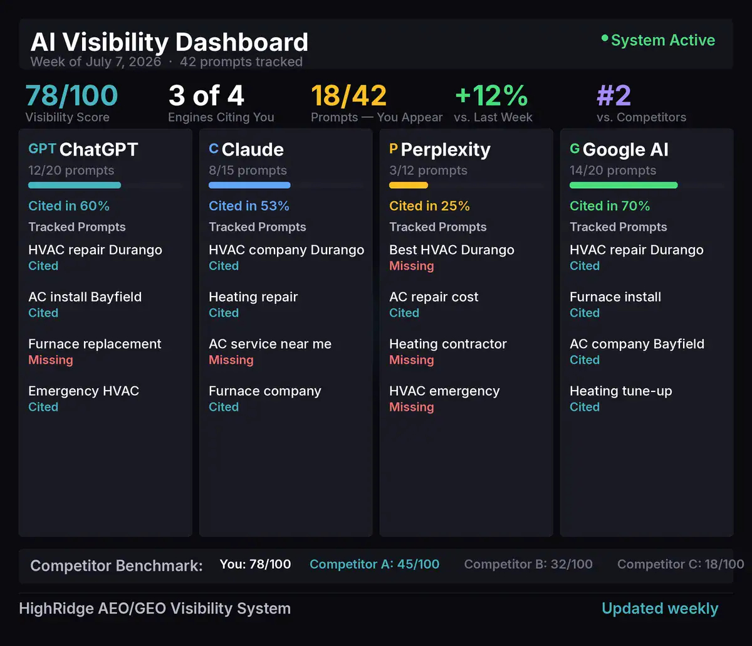This screenshot has width=752, height=646.
Task: Click 8/15 prompts under Claude
Action: [x=248, y=171]
